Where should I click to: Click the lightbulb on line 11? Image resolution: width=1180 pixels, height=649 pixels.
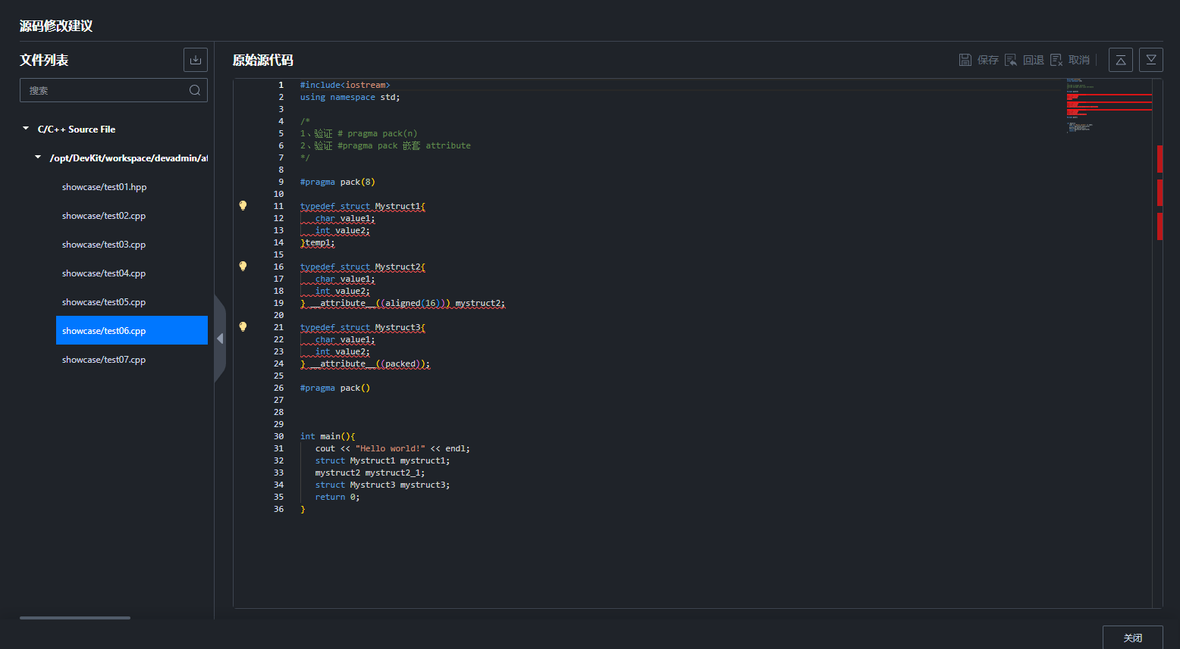coord(243,205)
